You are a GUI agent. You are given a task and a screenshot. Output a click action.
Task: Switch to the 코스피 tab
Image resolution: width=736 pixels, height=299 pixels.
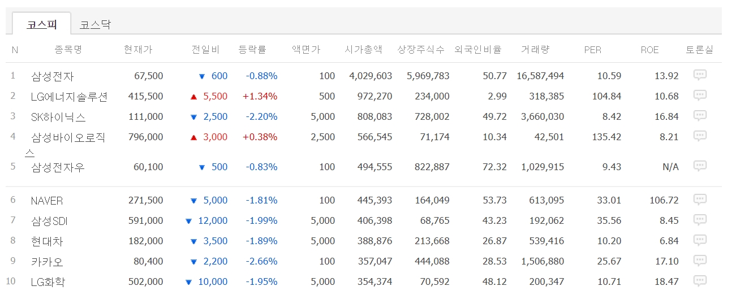(x=42, y=24)
